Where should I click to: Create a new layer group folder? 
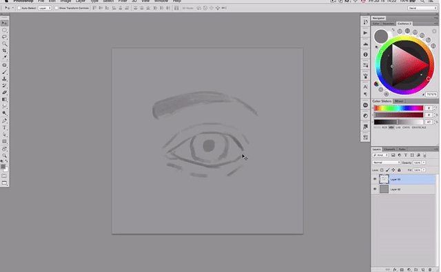click(x=416, y=269)
